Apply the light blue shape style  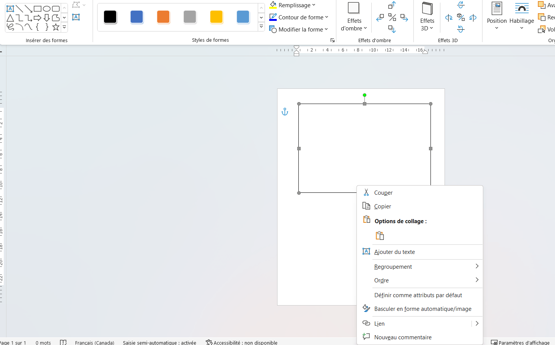click(243, 17)
